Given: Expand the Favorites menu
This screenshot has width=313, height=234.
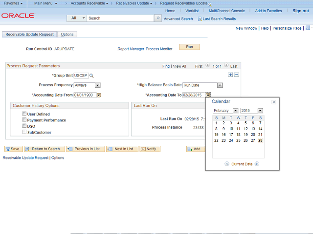Looking at the screenshot, I should pos(13,3).
